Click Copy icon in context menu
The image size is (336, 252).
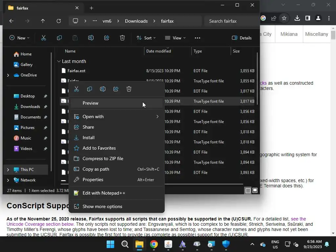pos(90,89)
